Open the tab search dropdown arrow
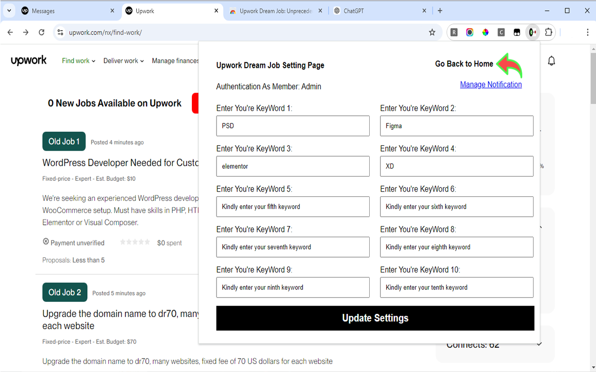Image resolution: width=596 pixels, height=372 pixels. coord(9,11)
